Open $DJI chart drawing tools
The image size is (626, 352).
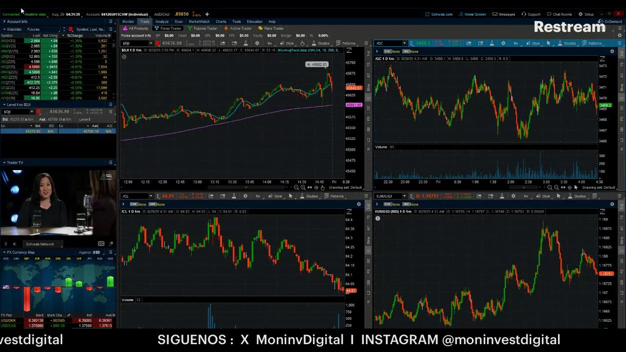(x=302, y=43)
